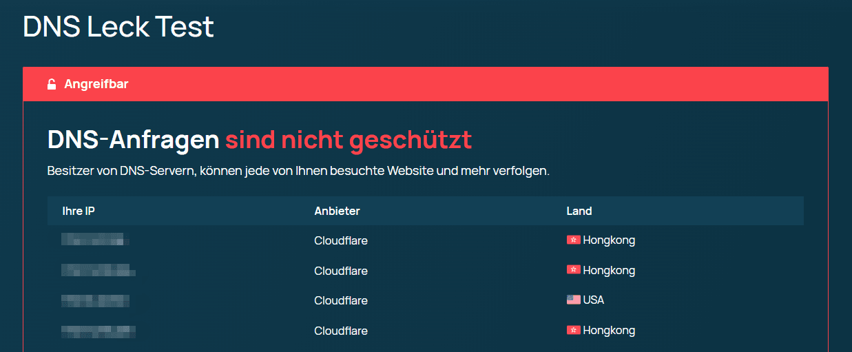Screen dimensions: 852x352
Task: Click the blurred IP address in the USA row
Action: [x=95, y=300]
